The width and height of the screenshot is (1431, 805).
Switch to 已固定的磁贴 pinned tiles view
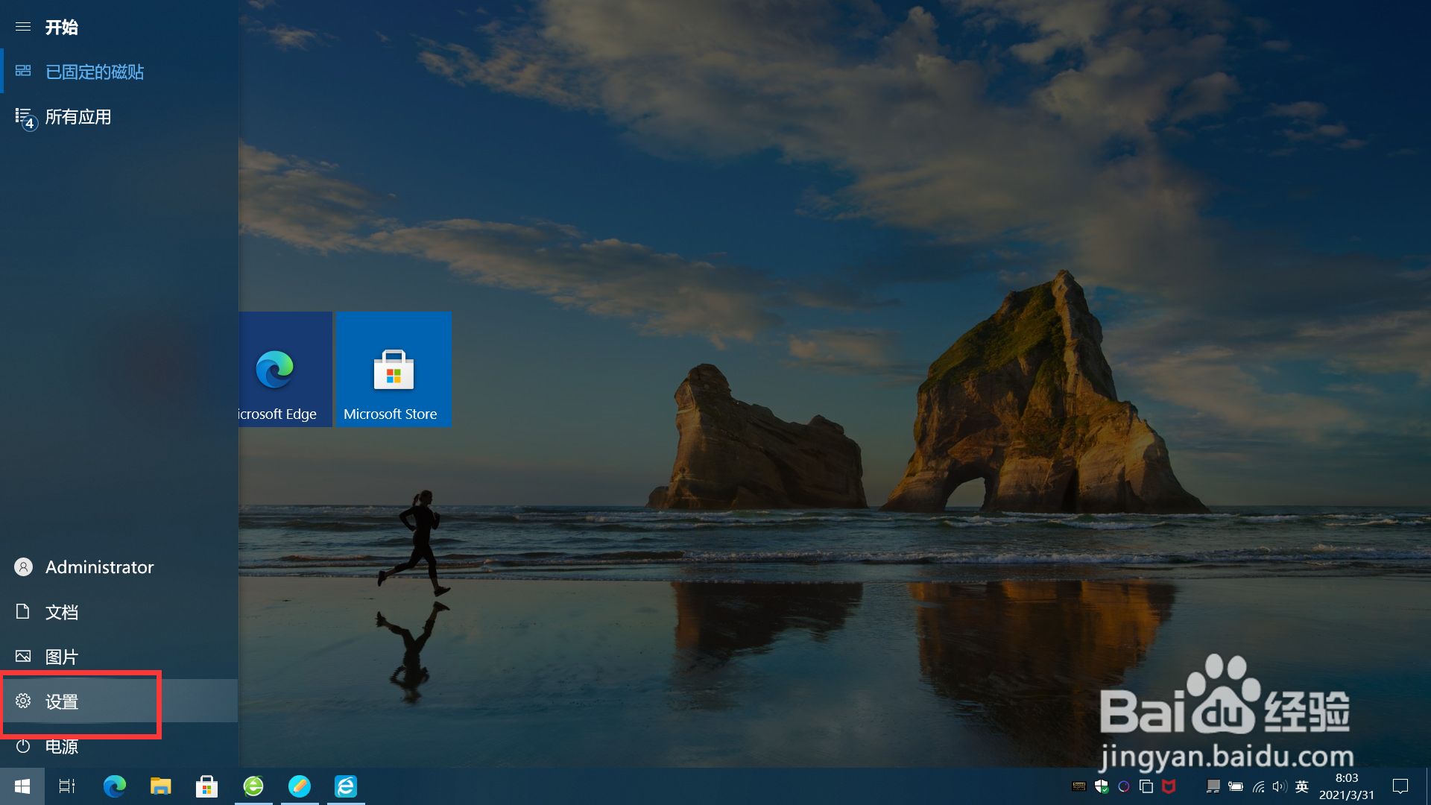94,72
